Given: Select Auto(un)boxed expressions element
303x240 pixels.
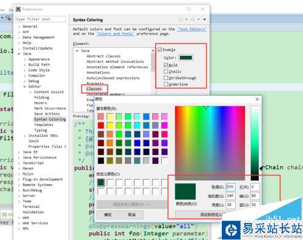Looking at the screenshot, I should (113, 78).
